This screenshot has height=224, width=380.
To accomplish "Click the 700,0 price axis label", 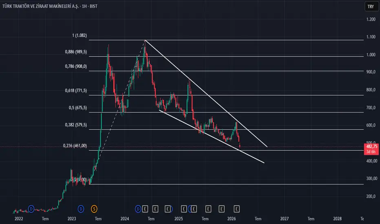I will 371,108.
